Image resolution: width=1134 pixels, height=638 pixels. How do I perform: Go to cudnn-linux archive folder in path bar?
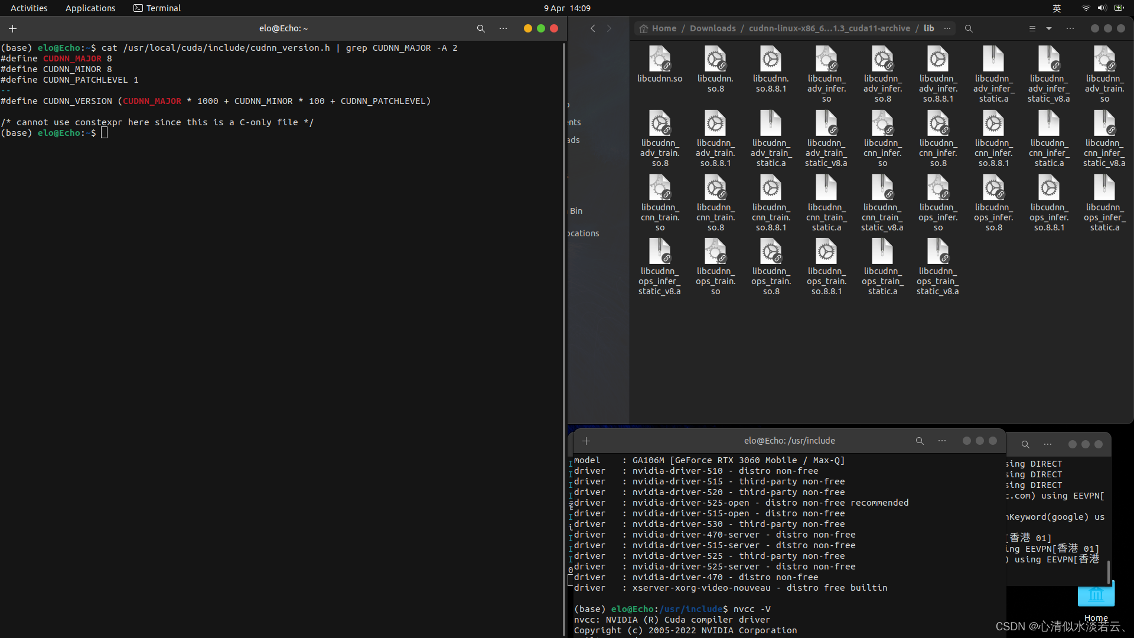829,28
